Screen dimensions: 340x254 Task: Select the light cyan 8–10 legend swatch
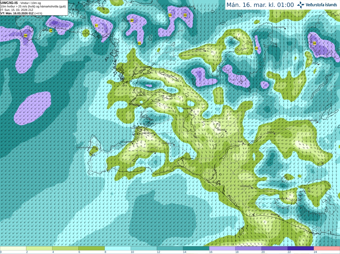pyautogui.click(x=118, y=248)
